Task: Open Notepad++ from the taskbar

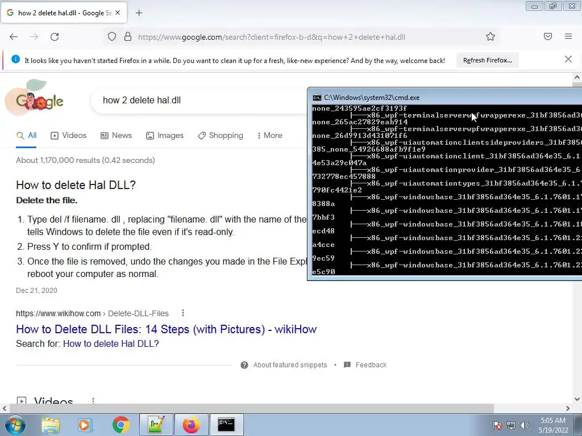Action: point(156,425)
